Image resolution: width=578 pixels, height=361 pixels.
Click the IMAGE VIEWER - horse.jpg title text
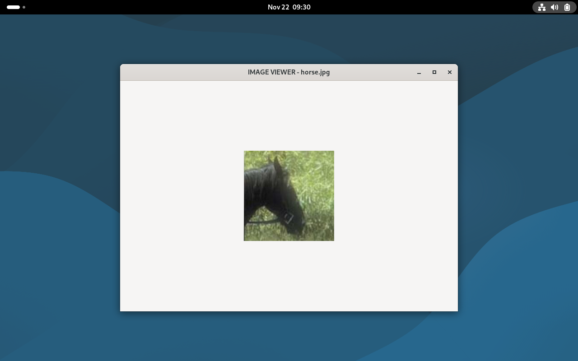(289, 72)
